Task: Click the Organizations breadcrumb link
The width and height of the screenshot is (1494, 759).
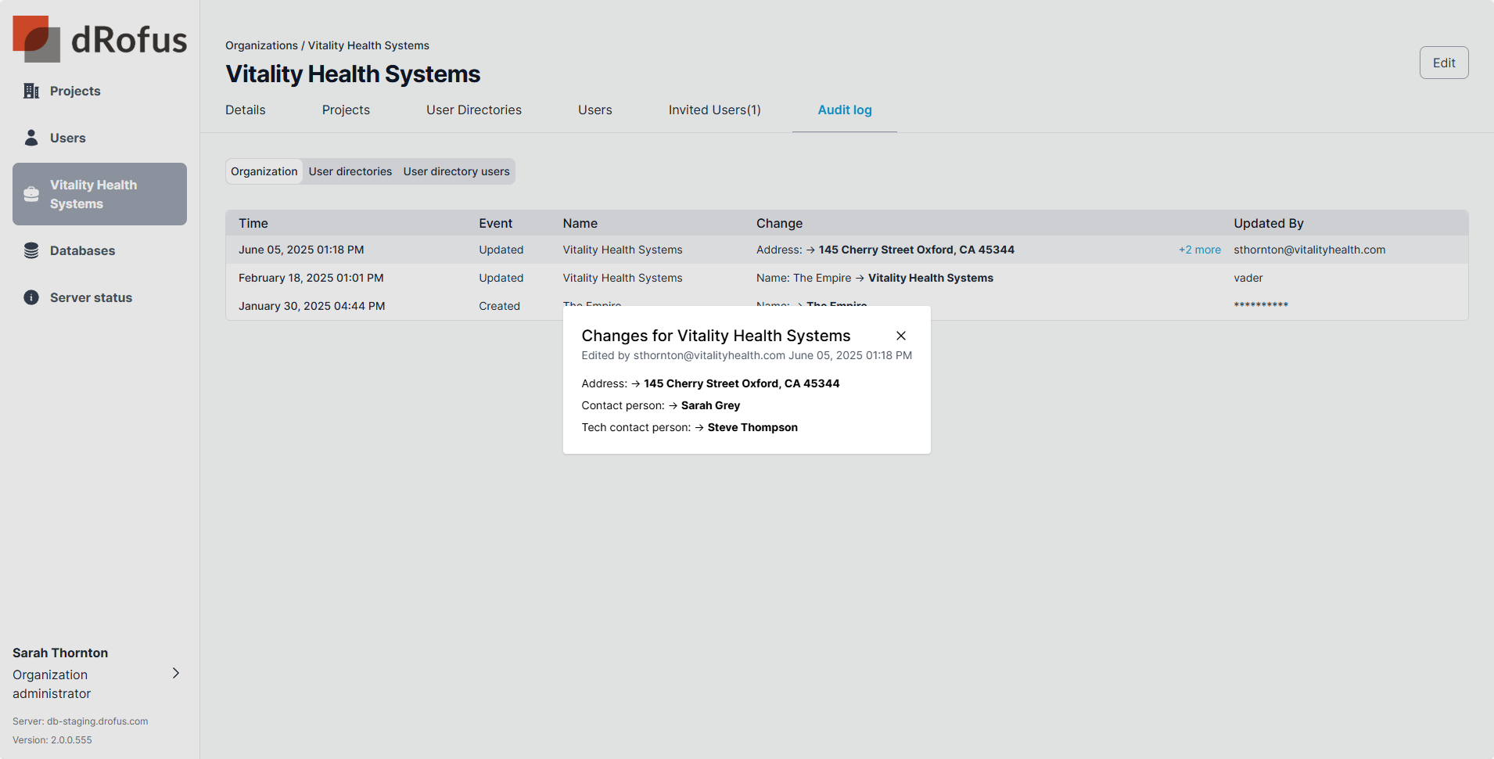Action: [261, 45]
